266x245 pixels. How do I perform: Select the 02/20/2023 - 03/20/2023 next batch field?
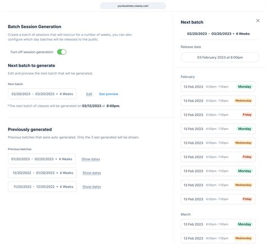[42, 94]
